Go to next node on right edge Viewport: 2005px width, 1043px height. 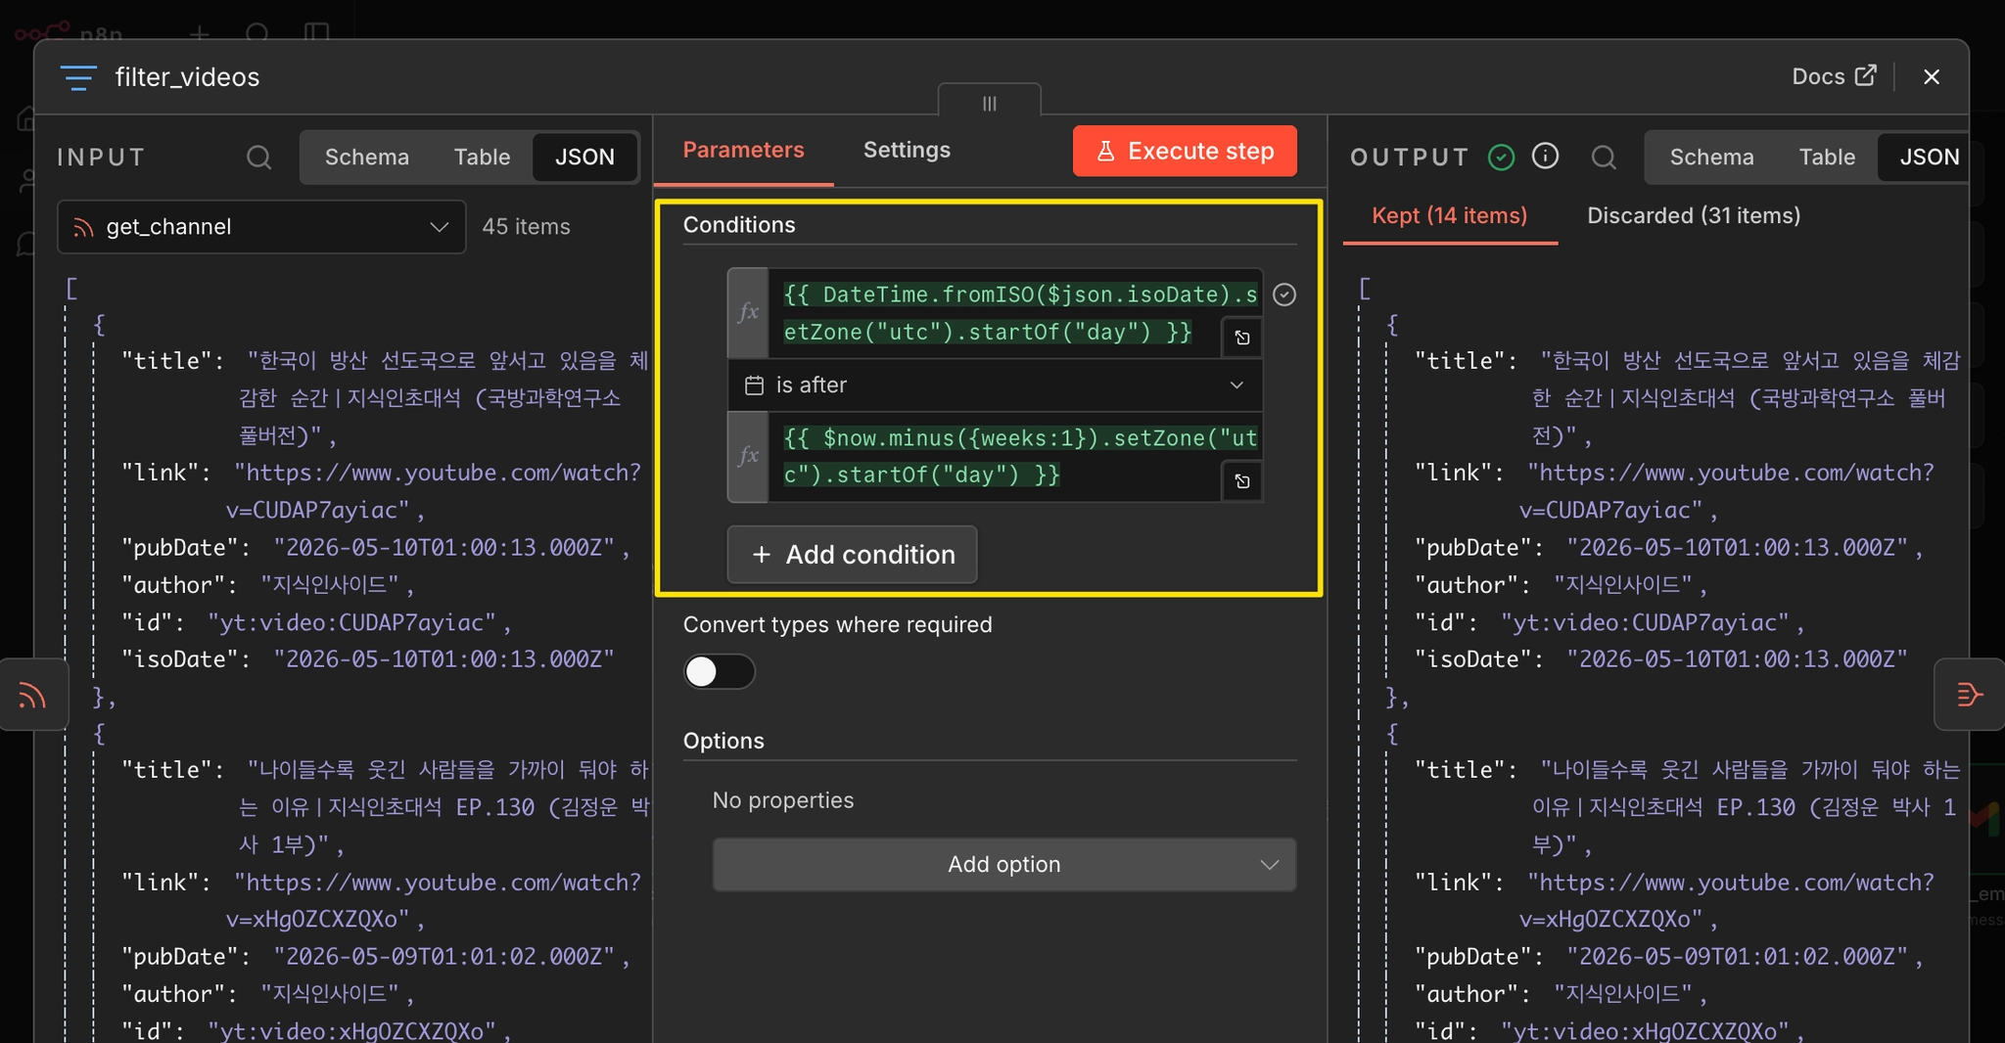tap(1970, 695)
